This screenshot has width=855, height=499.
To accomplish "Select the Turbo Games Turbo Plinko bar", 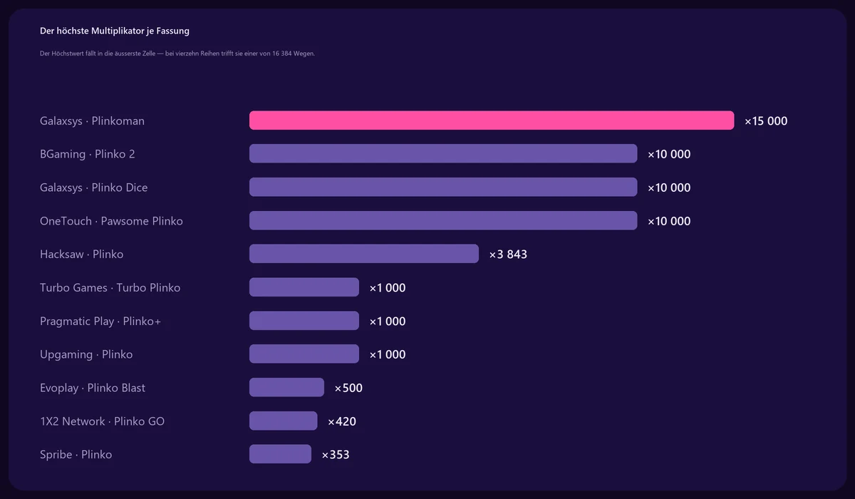I will [x=304, y=287].
